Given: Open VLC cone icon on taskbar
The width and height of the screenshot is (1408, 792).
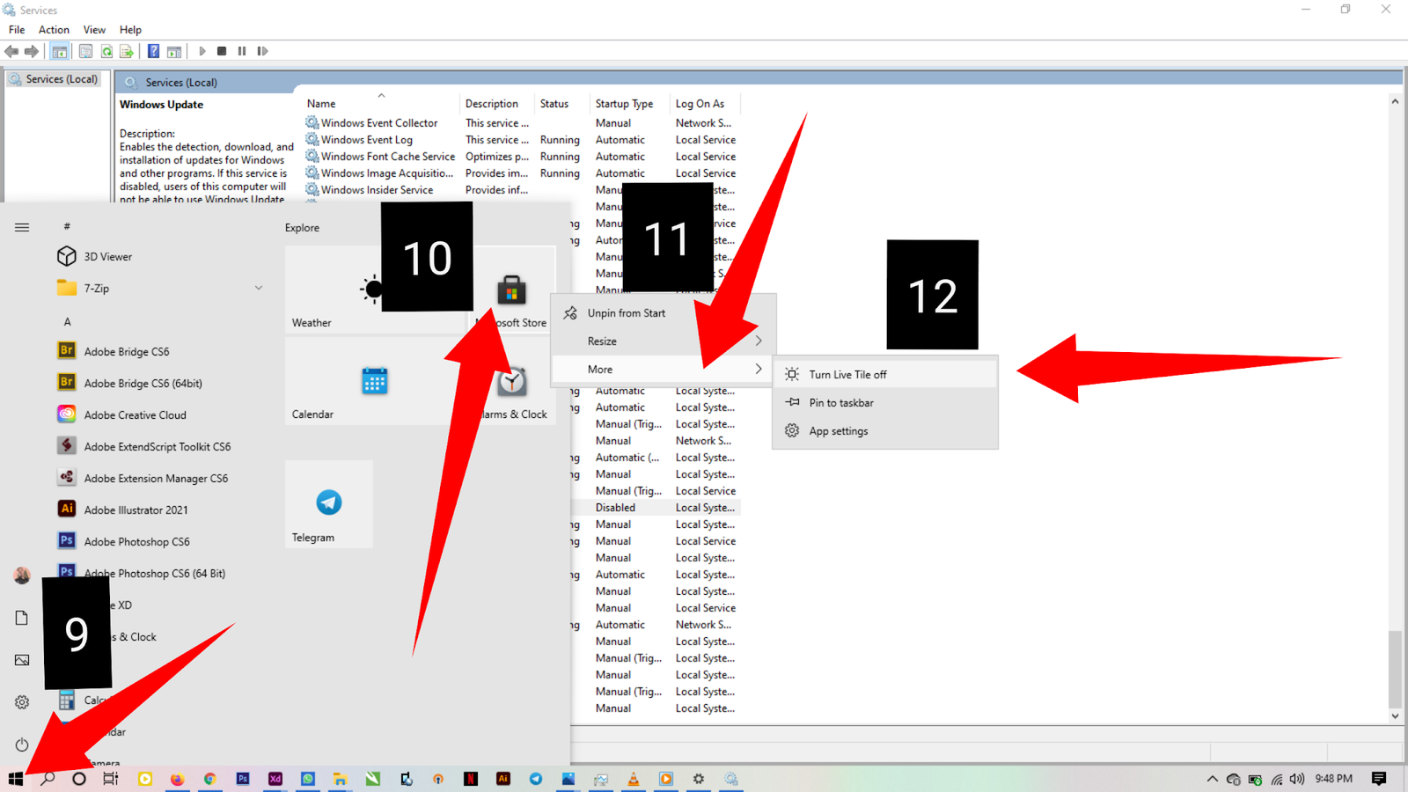Looking at the screenshot, I should (633, 779).
